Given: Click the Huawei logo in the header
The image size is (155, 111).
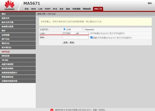Looking at the screenshot, I should tap(9, 5).
